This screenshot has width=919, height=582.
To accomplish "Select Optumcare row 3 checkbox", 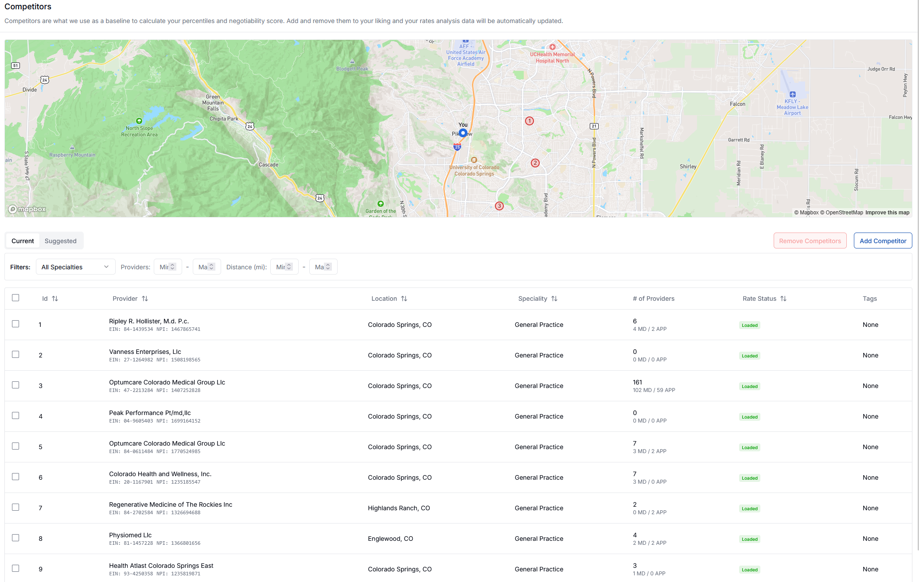I will (16, 385).
